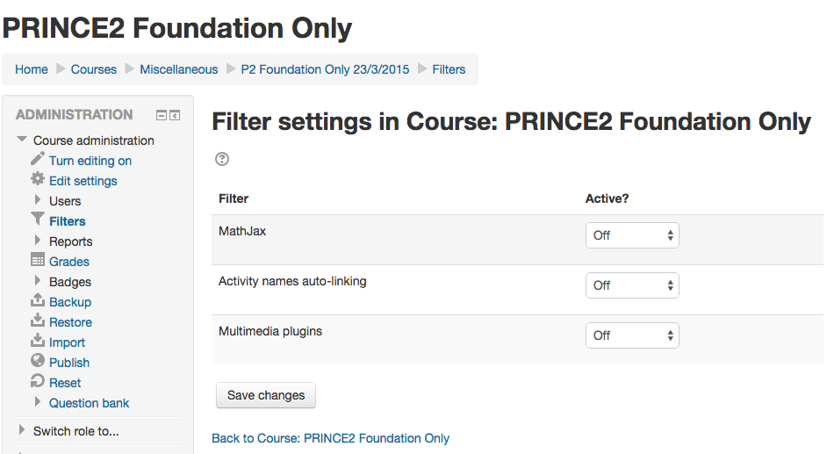Dock the Administration block
Image resolution: width=834 pixels, height=454 pixels.
(x=175, y=116)
